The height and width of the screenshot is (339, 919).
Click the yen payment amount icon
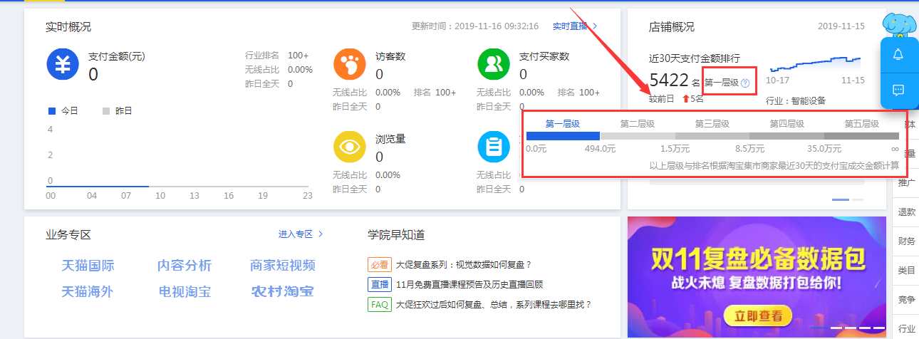[x=62, y=64]
